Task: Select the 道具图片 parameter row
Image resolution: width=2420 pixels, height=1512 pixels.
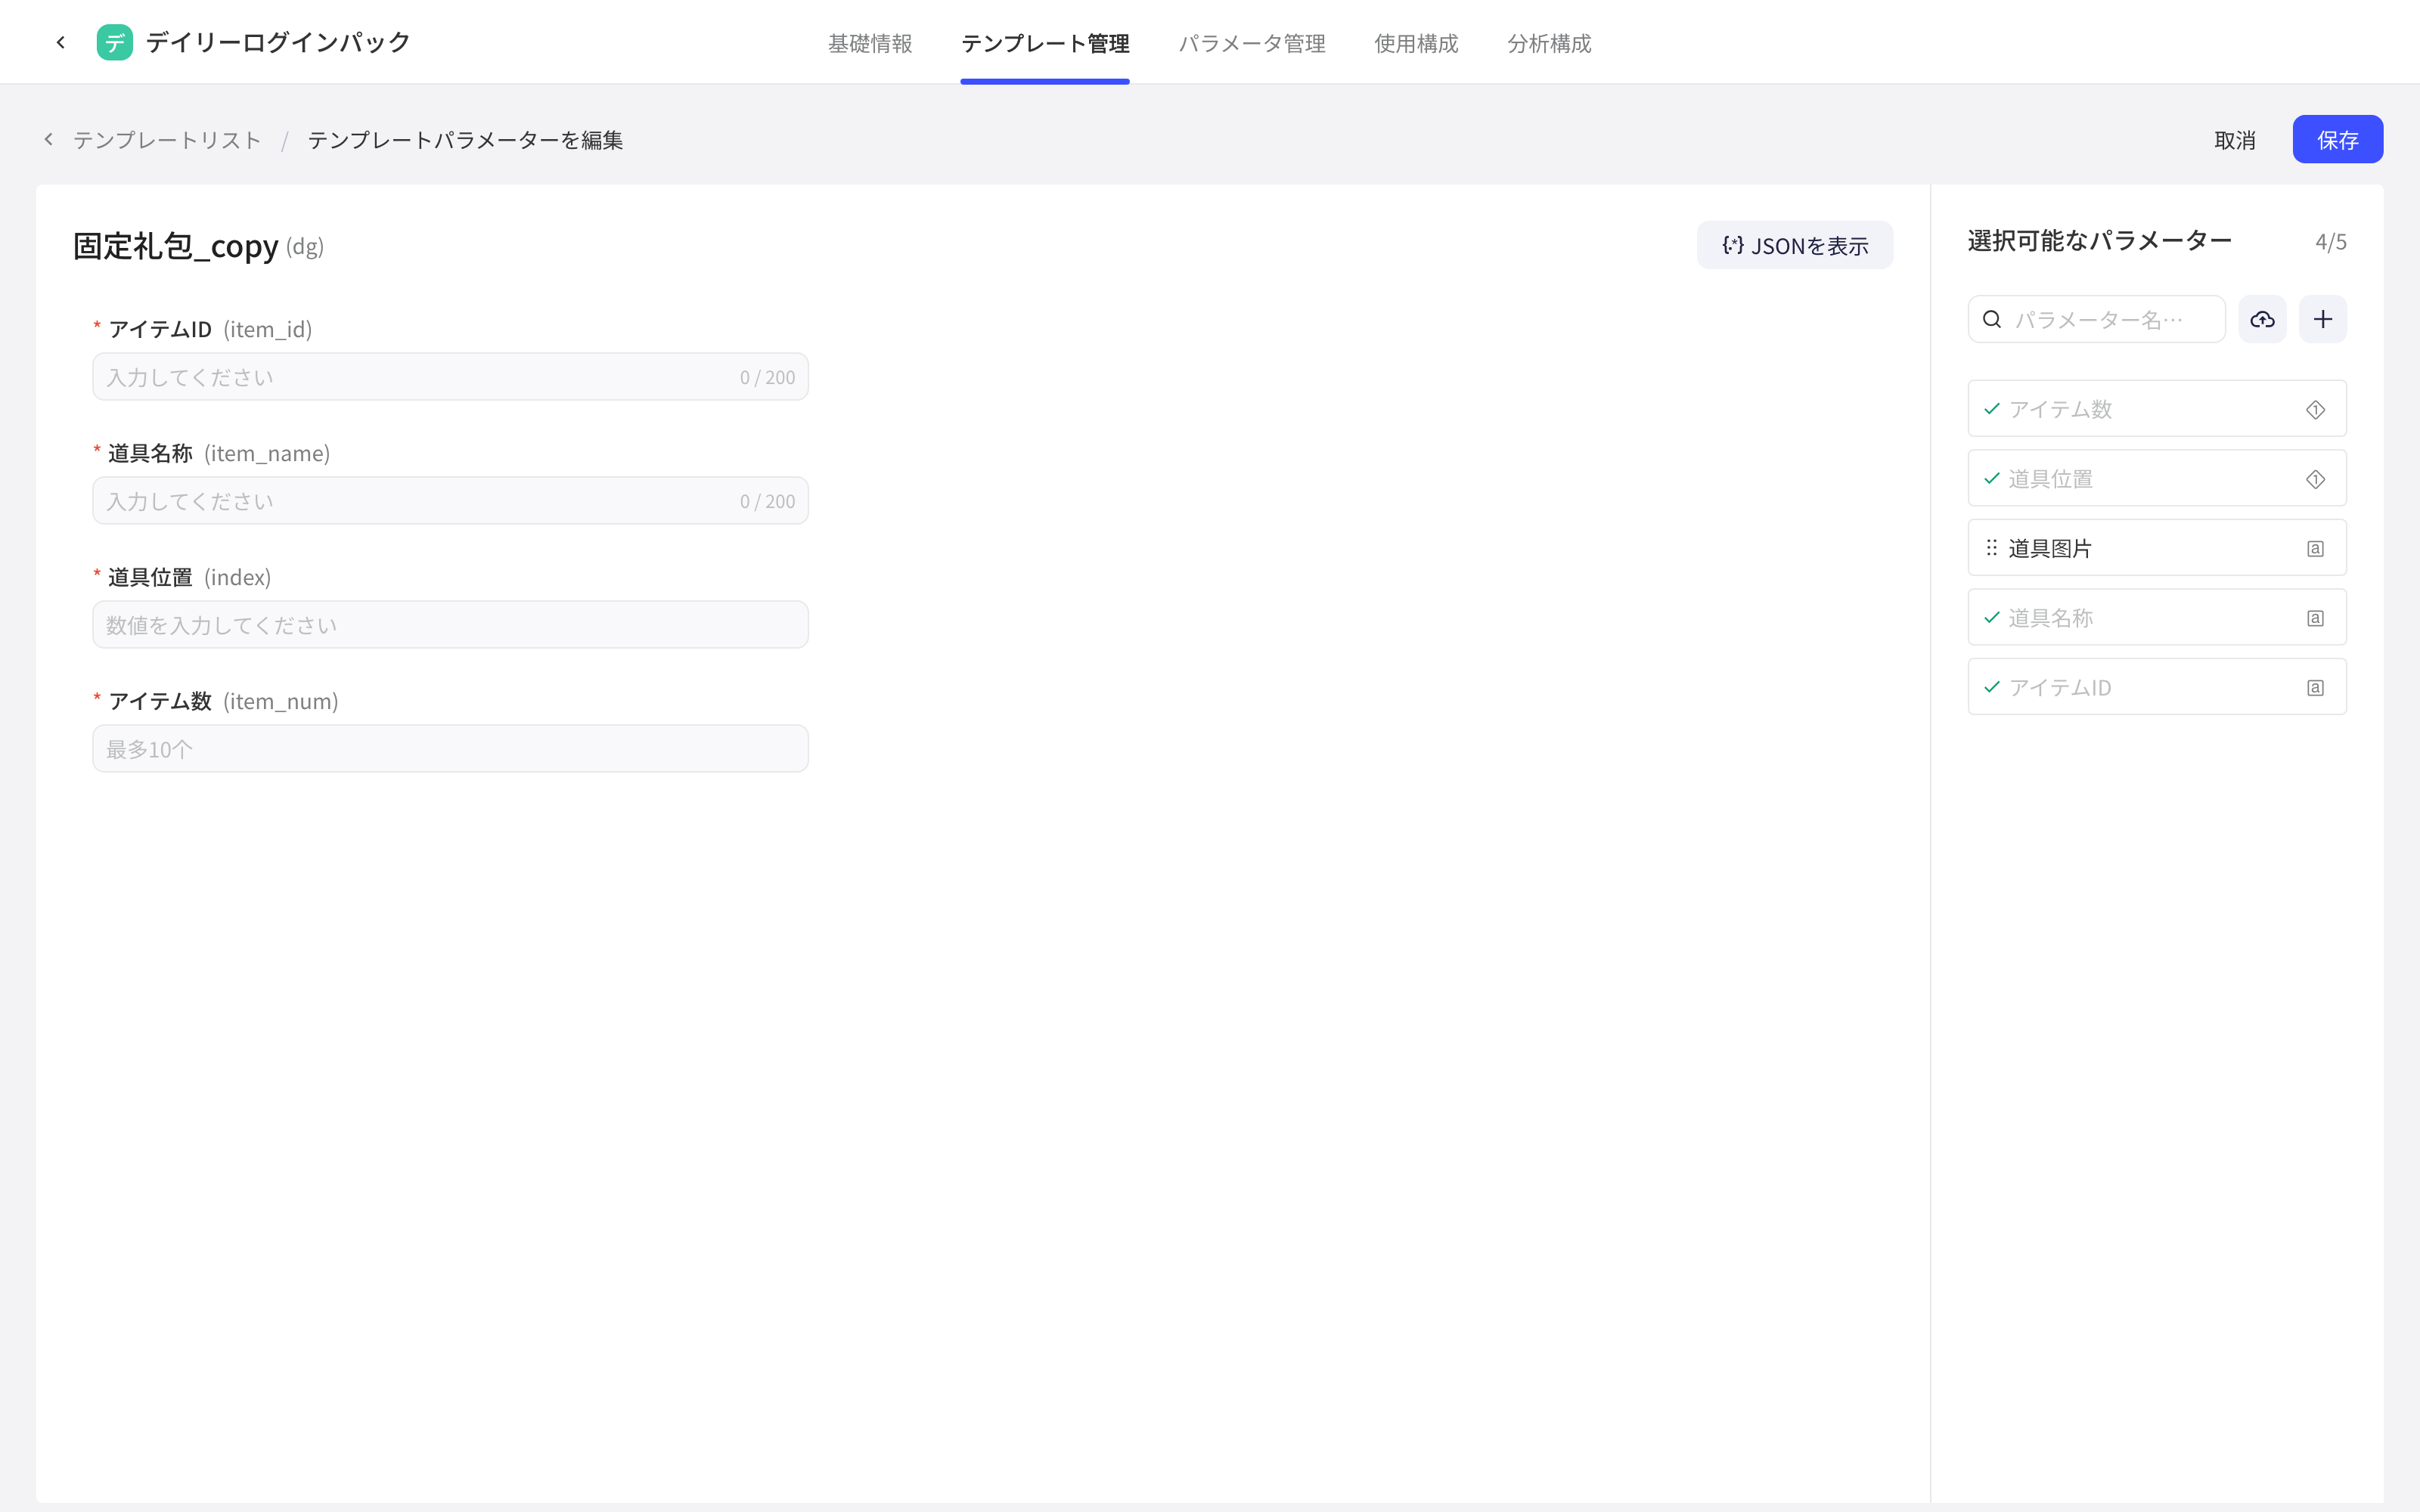Action: click(2156, 548)
